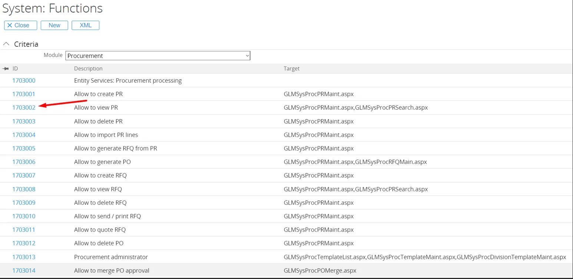Open function ID 1703006 link

tap(24, 162)
